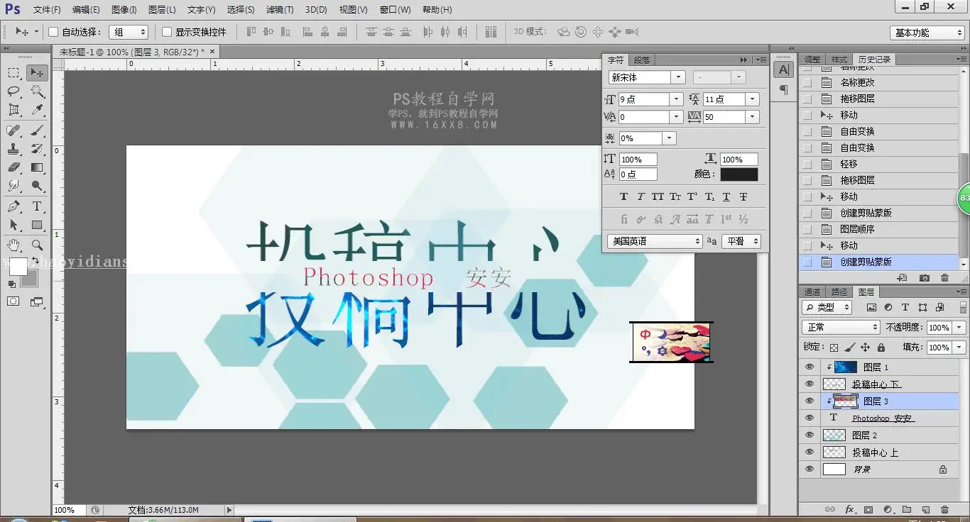The width and height of the screenshot is (970, 522).
Task: Hide 图层 1 with its eye icon
Action: [x=810, y=367]
